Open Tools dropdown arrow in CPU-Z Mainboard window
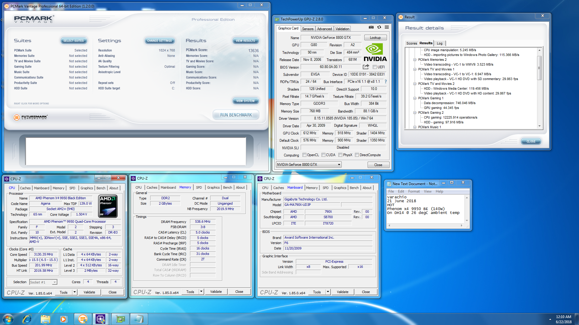579x325 pixels. (328, 292)
